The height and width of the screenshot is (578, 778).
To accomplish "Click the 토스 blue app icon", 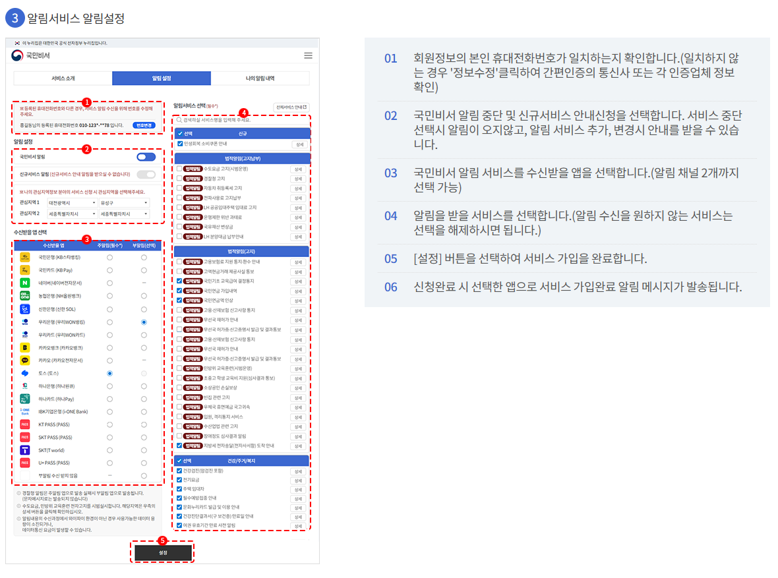I will point(25,373).
